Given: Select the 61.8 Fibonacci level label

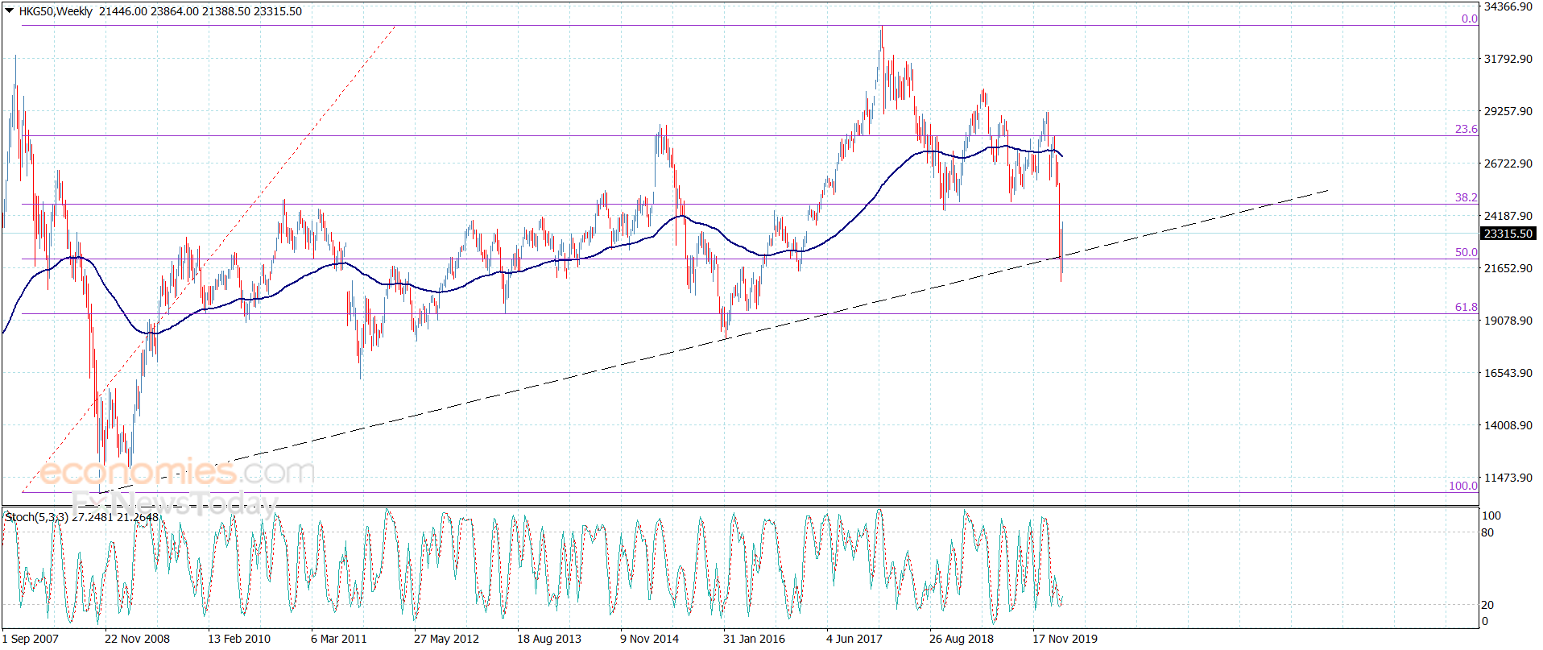Looking at the screenshot, I should point(1466,307).
